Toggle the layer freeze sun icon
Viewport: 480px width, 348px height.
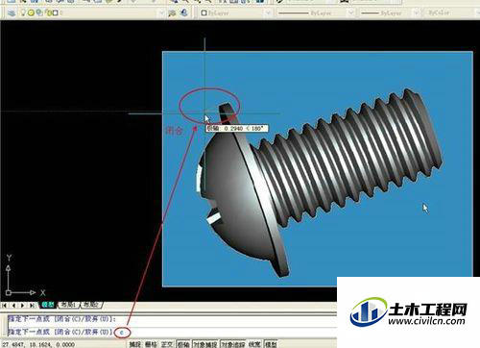31,12
